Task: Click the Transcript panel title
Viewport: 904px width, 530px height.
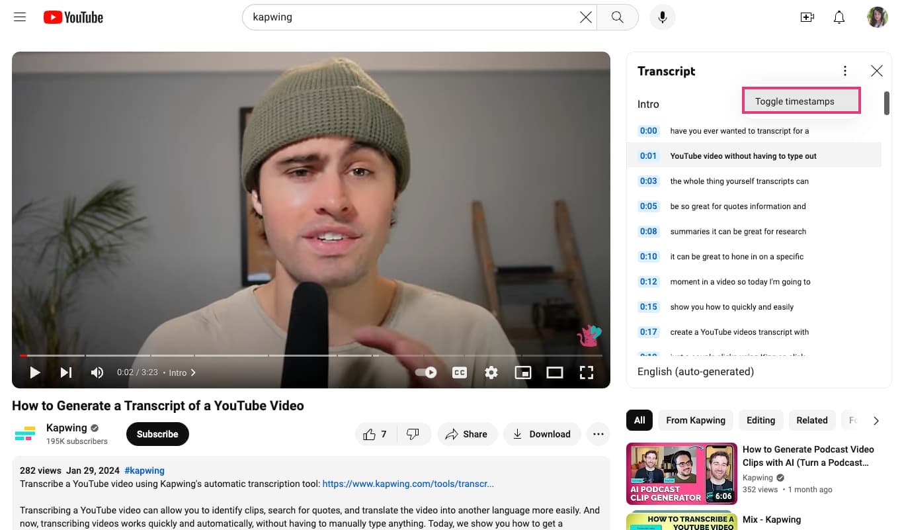Action: point(667,71)
